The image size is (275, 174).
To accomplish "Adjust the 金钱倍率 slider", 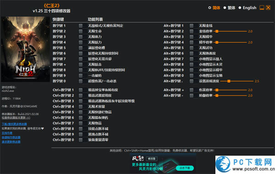I will pos(230,31).
